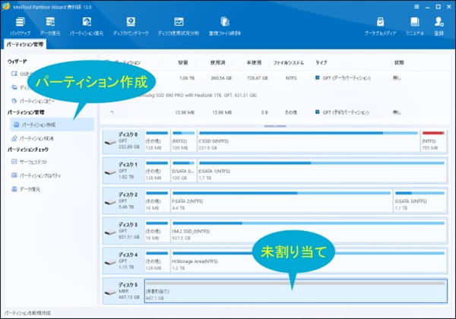Open the マニュアル toolbar icon
This screenshot has height=319, width=456.
[x=415, y=26]
